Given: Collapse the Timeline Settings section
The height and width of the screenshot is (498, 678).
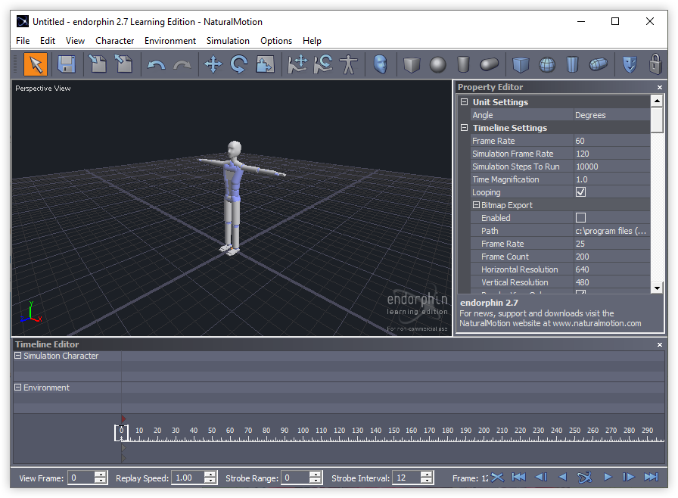Looking at the screenshot, I should [465, 127].
